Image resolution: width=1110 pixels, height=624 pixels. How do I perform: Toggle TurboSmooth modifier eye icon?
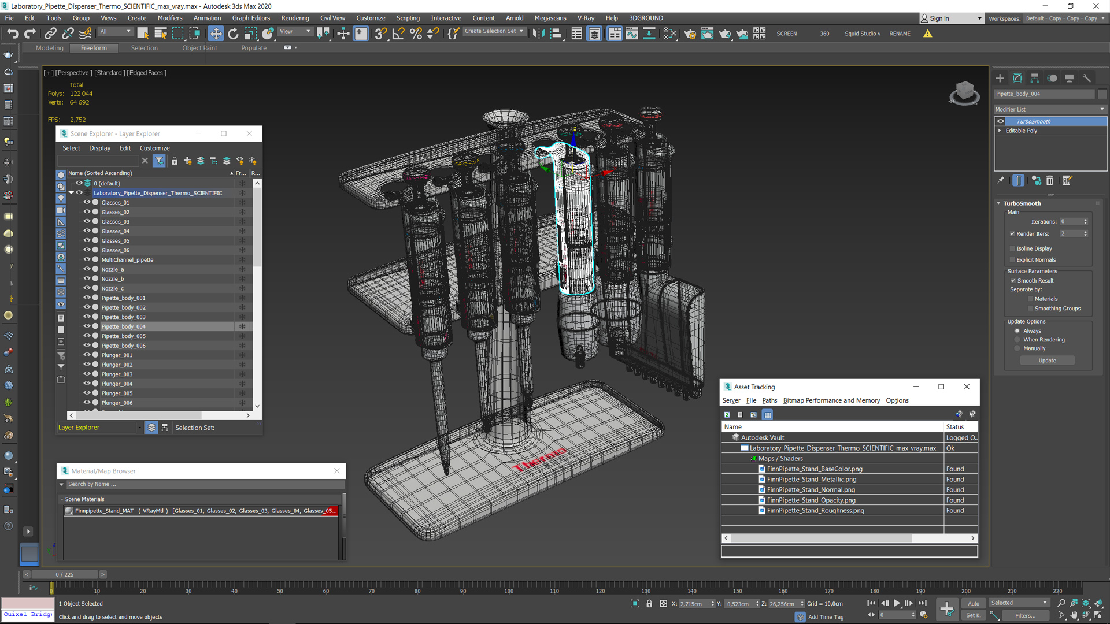click(1001, 121)
